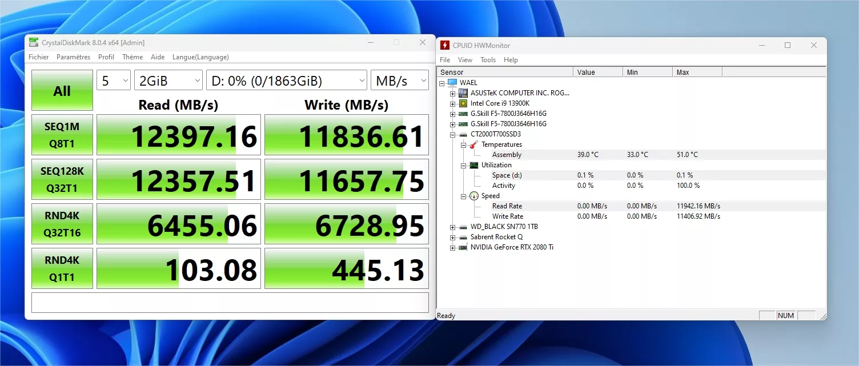Click the Sabrent Rocket Q drive icon
The width and height of the screenshot is (859, 366).
point(463,237)
